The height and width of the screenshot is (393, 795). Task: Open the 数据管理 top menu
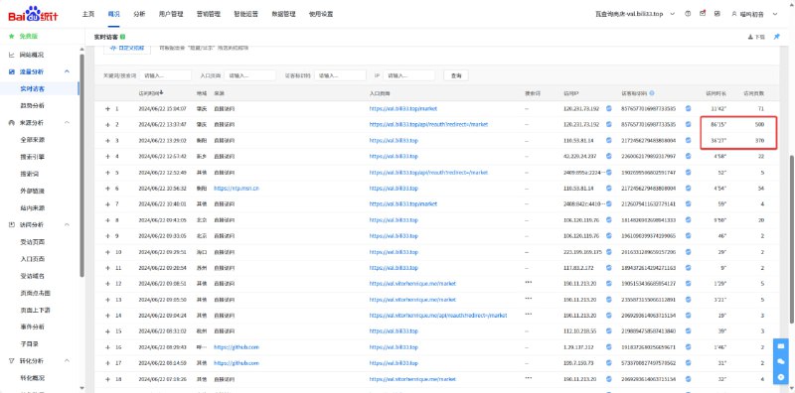coord(283,14)
